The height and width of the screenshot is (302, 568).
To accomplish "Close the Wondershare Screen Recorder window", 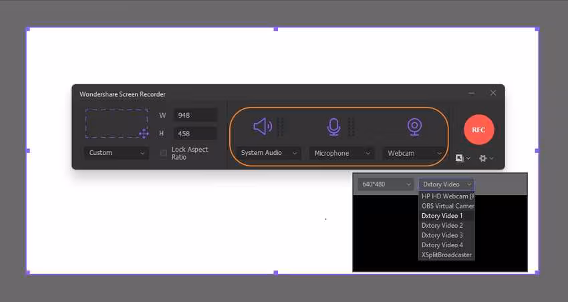I will [x=493, y=93].
